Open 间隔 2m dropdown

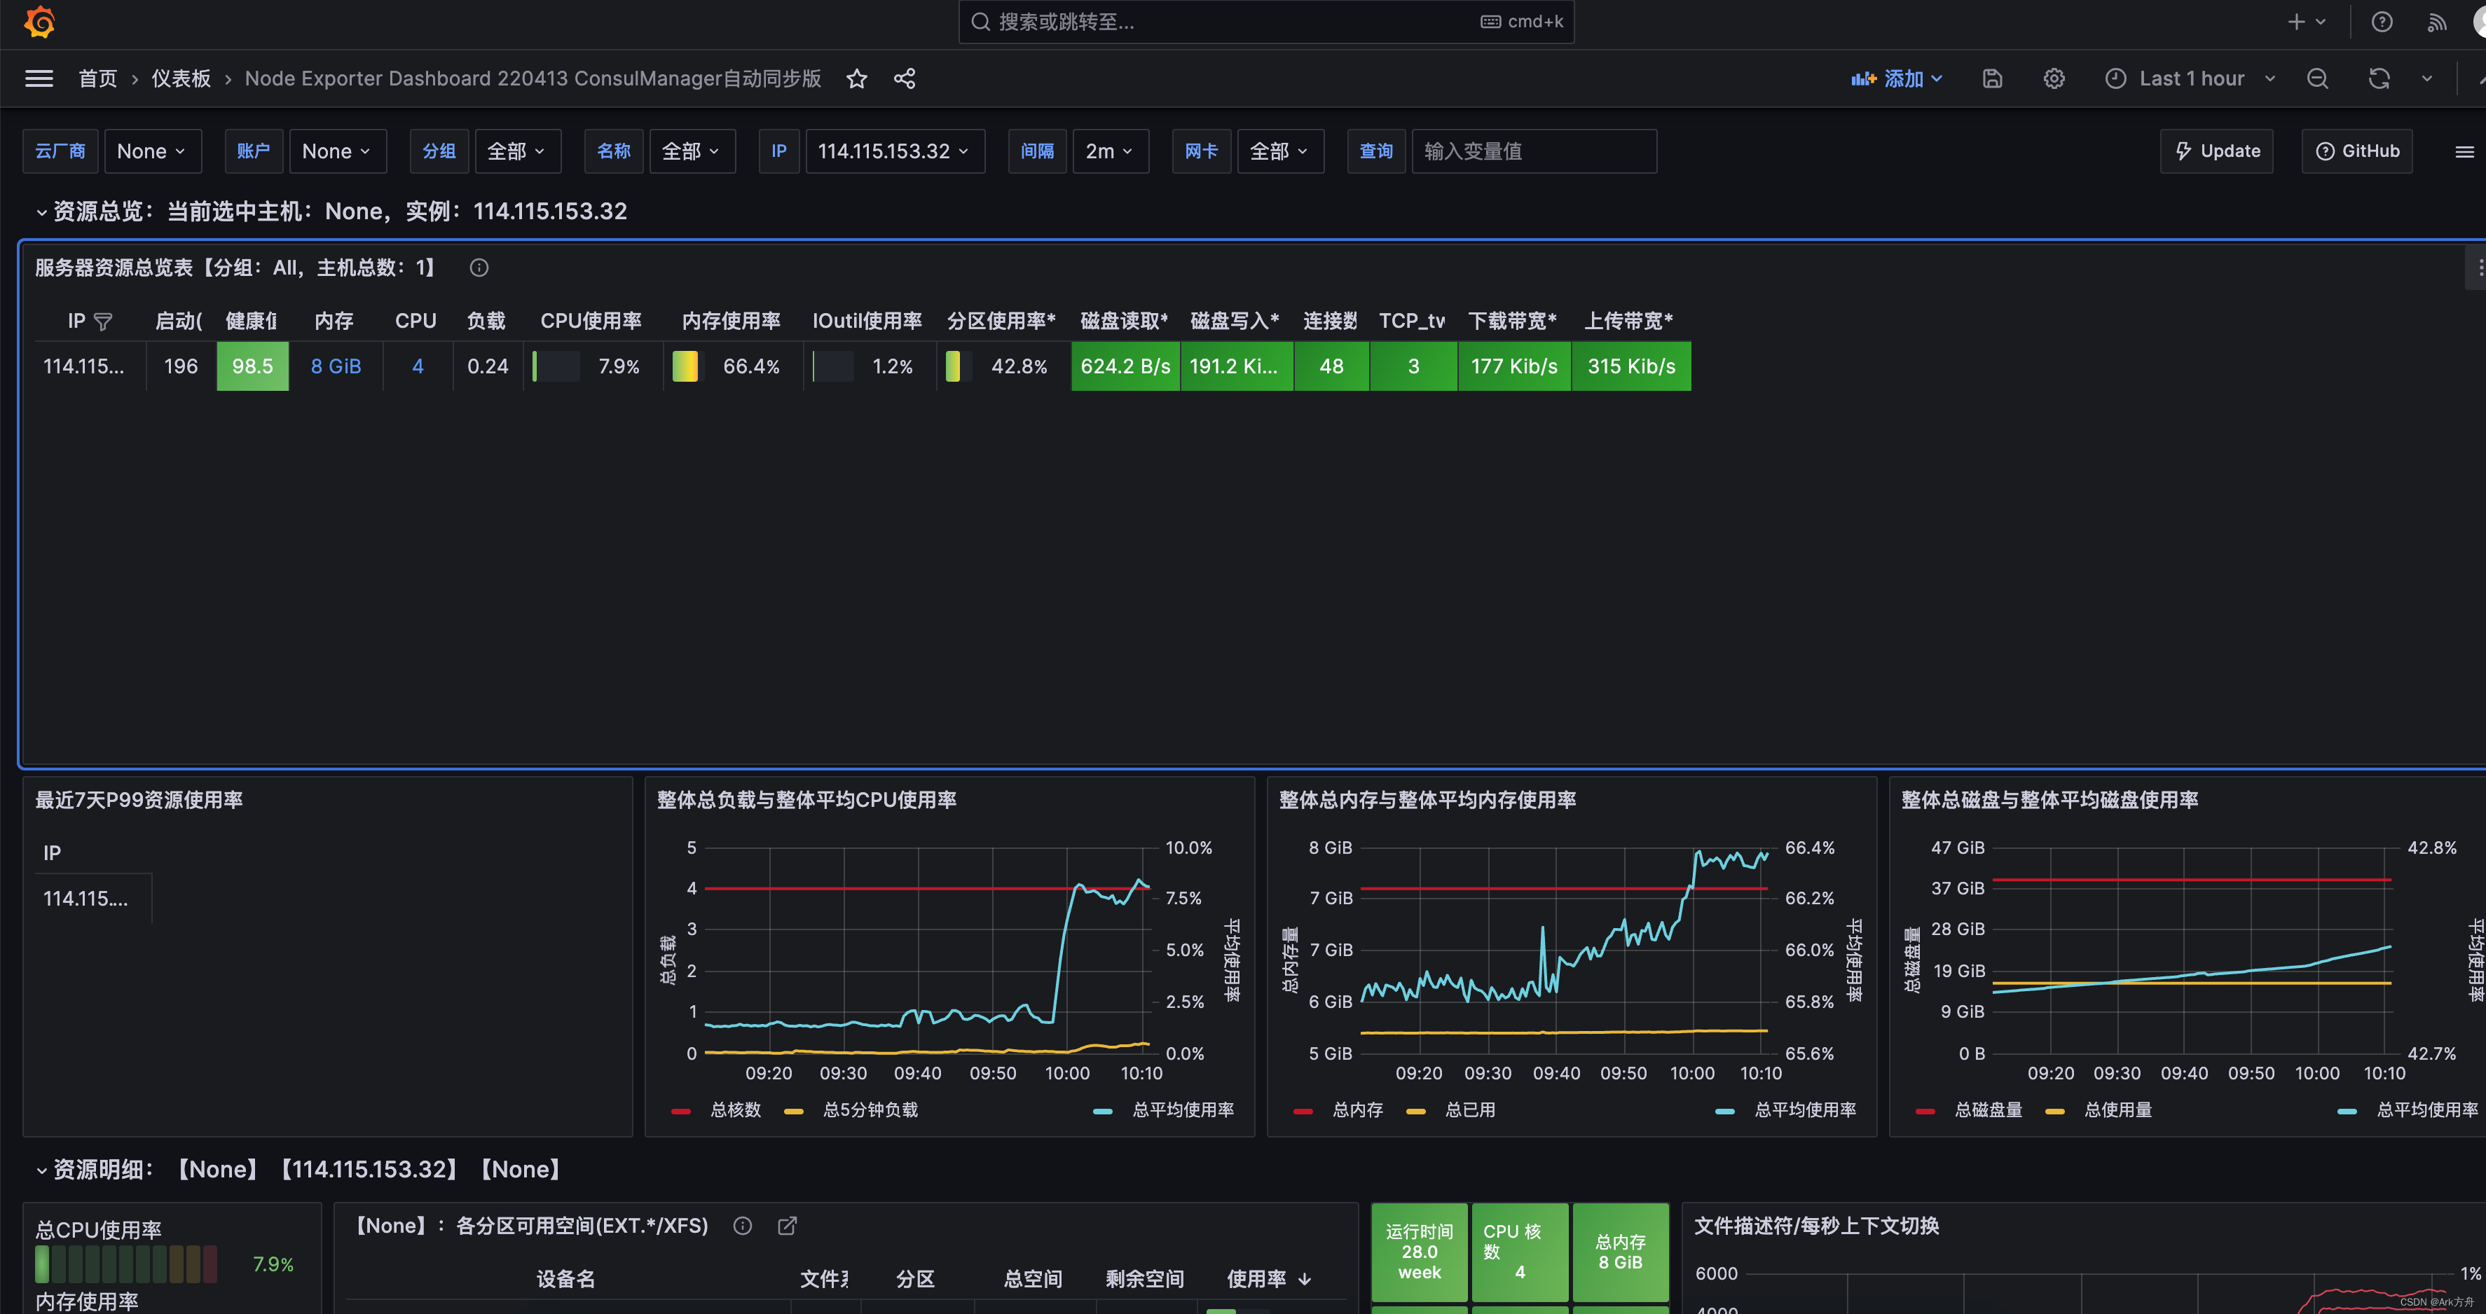coord(1110,151)
